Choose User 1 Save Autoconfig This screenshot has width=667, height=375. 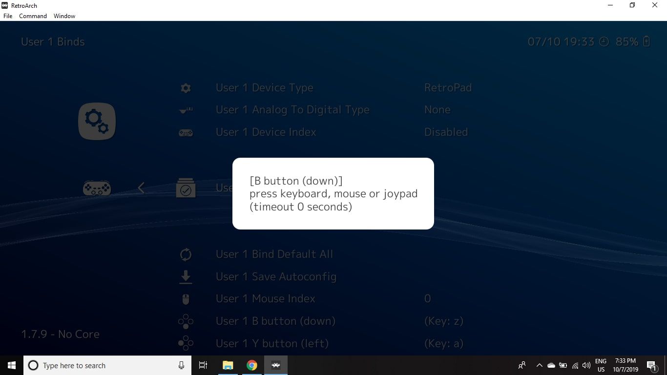coord(276,277)
